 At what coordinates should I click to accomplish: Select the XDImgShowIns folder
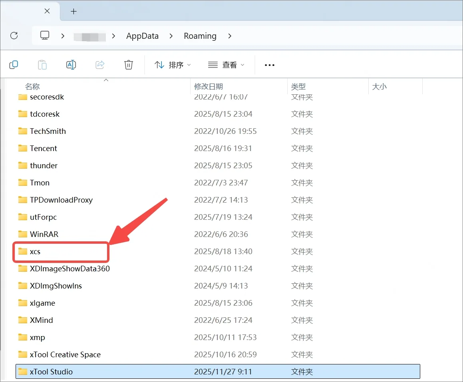coord(218,286)
